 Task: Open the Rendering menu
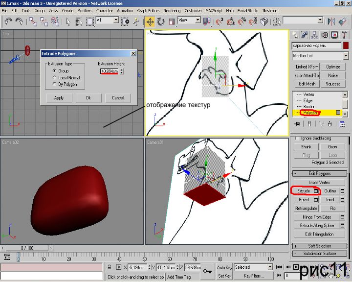coord(172,10)
